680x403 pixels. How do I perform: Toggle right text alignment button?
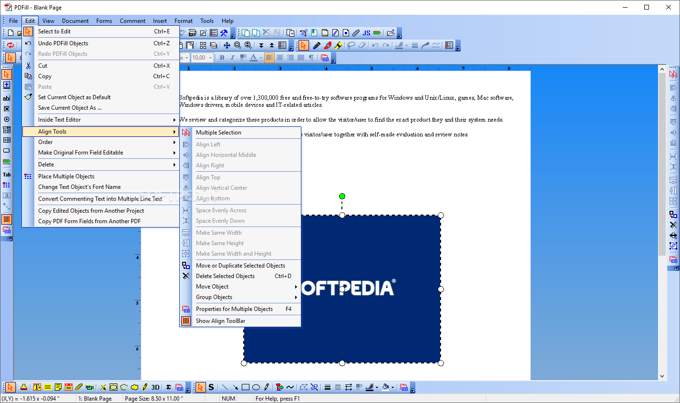pyautogui.click(x=290, y=58)
